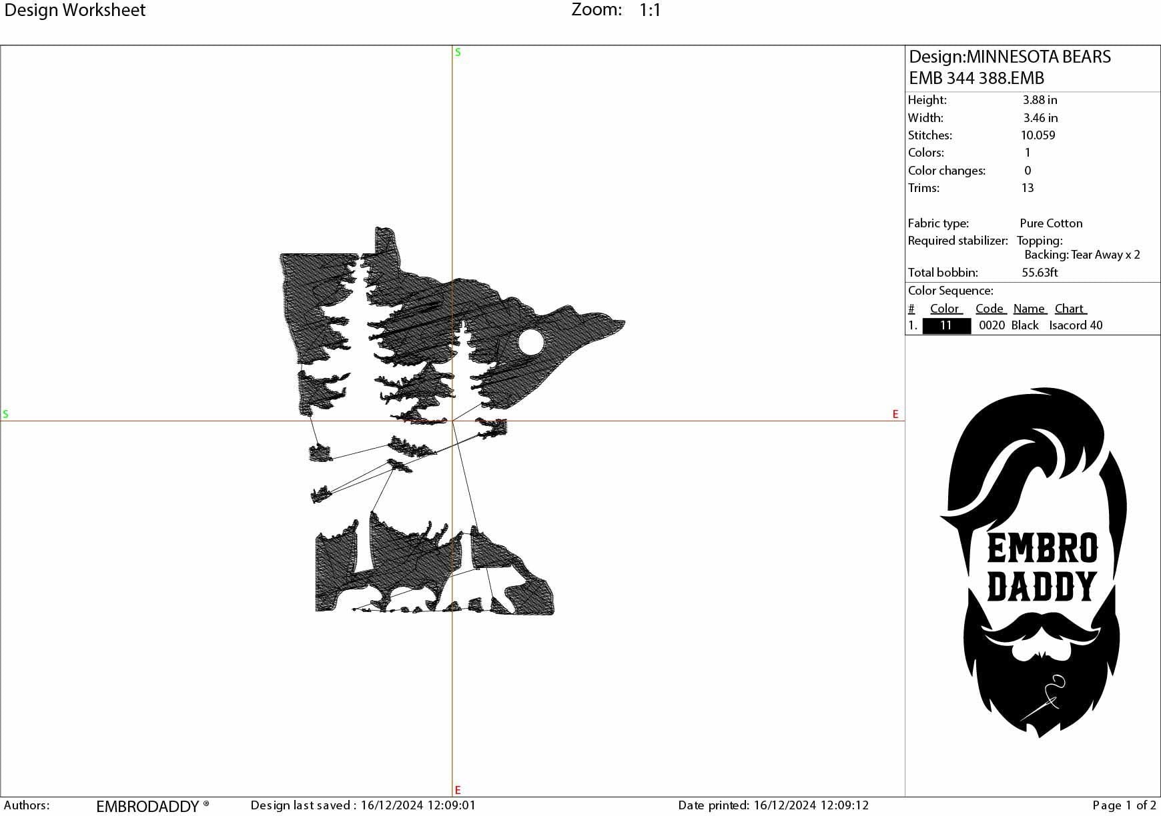Screen dimensions: 1161x816
Task: Click the red E marker at the bottom axis
Action: click(457, 789)
